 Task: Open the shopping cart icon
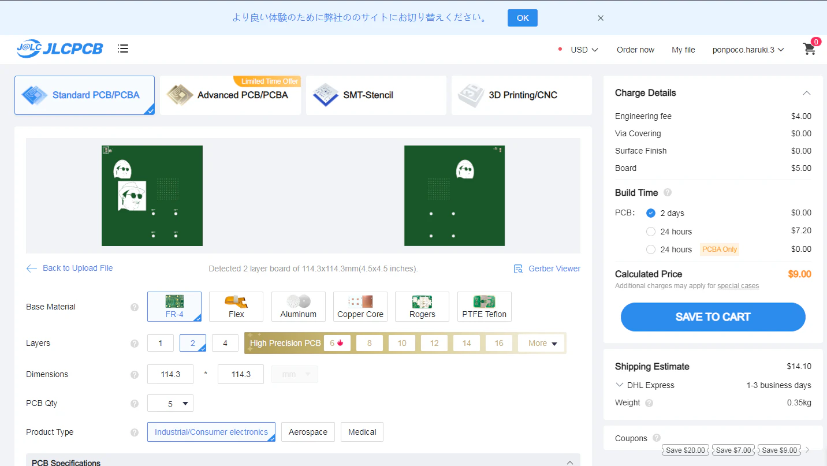810,49
